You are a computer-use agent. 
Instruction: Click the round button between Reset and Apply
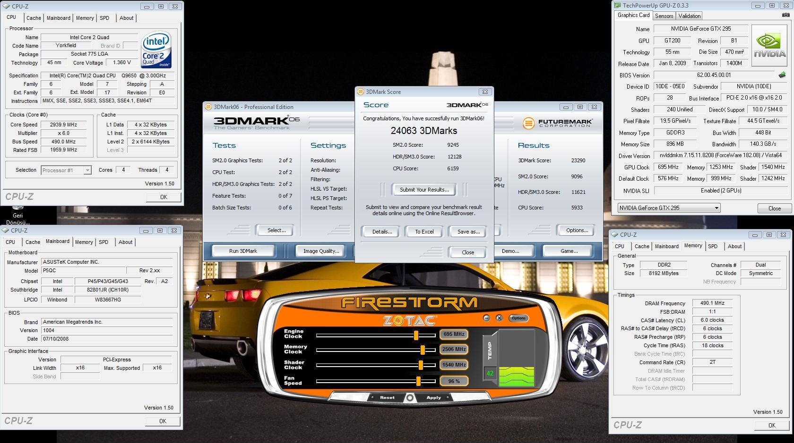410,398
